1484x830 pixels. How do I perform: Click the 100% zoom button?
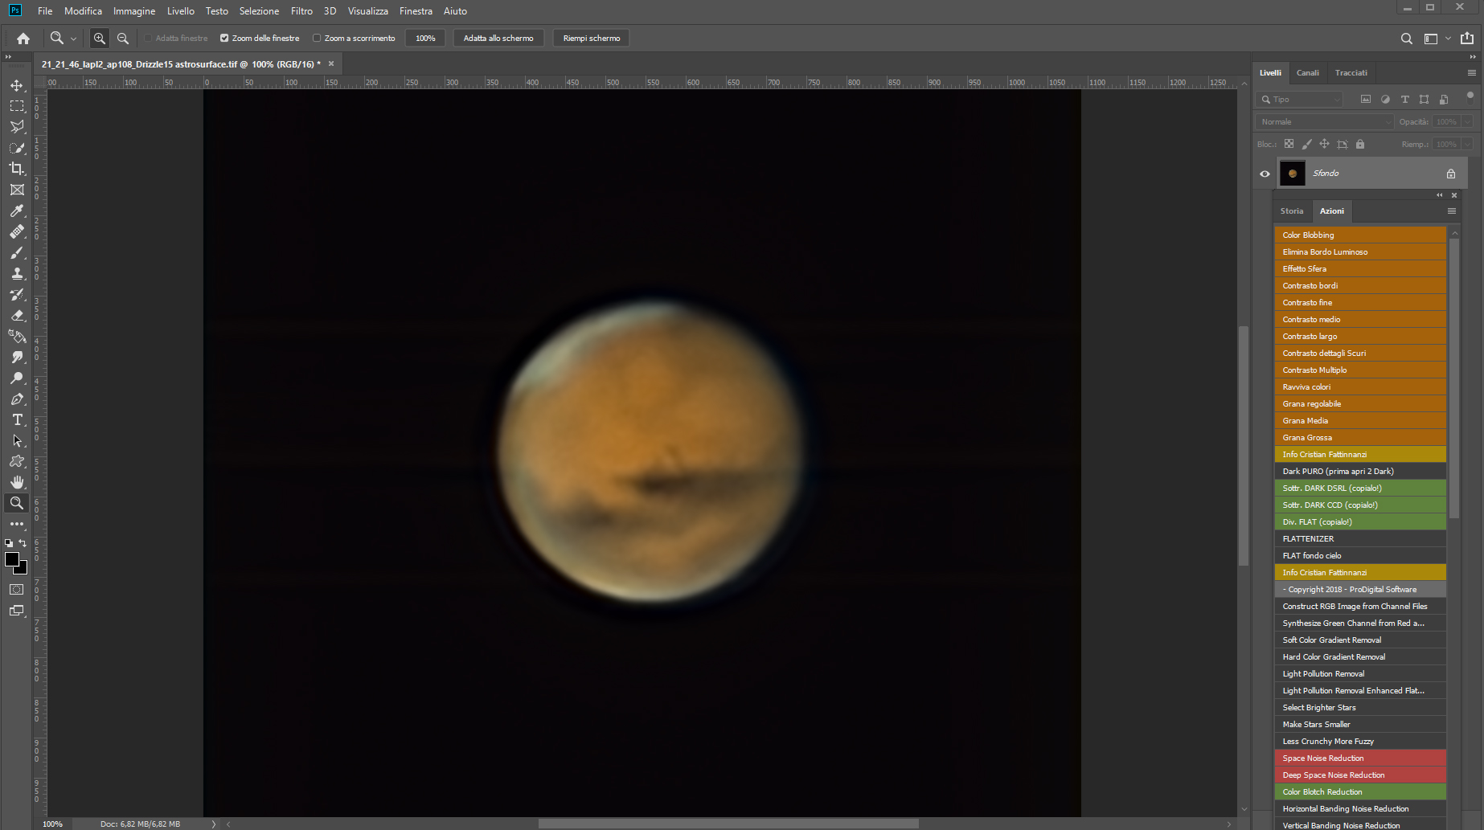(x=425, y=39)
